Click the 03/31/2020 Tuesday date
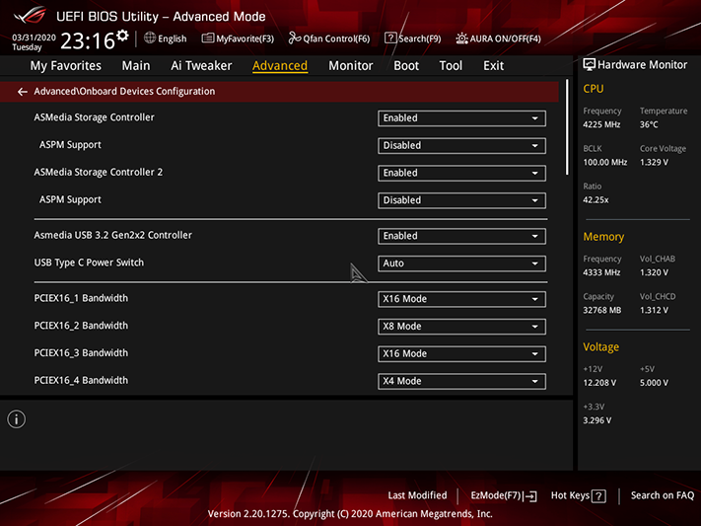The width and height of the screenshot is (701, 526). 34,42
